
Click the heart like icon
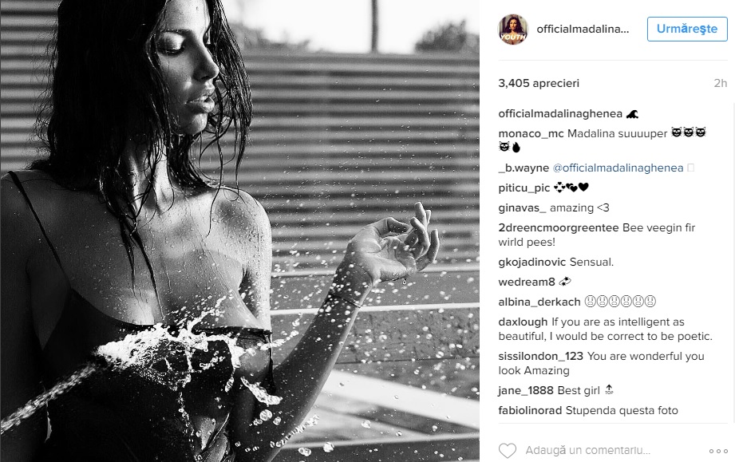click(508, 450)
